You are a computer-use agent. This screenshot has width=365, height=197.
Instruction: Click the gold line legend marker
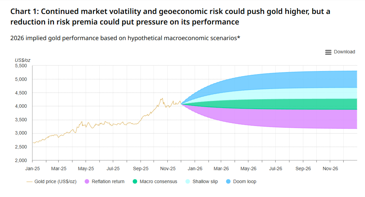pyautogui.click(x=30, y=181)
